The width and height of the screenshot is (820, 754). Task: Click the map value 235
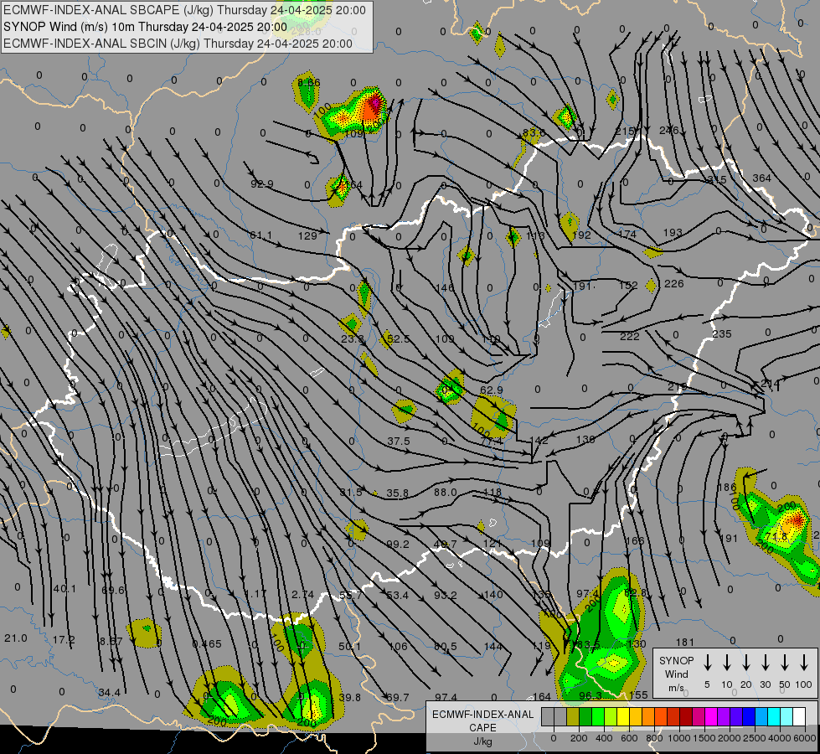click(722, 333)
